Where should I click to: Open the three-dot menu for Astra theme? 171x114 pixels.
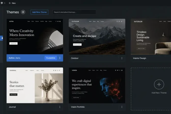(x=60, y=58)
